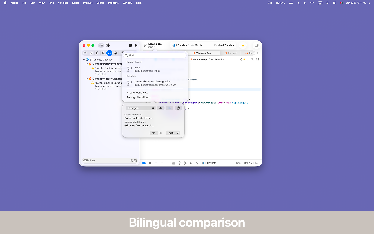Choose Create Workflow... in the popover
This screenshot has height=234, width=374.
[138, 93]
